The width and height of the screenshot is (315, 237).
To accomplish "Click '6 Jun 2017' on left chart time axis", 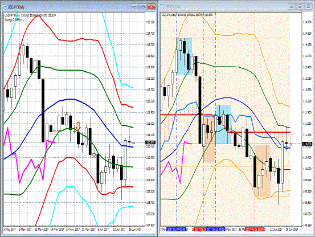I will tap(103, 229).
